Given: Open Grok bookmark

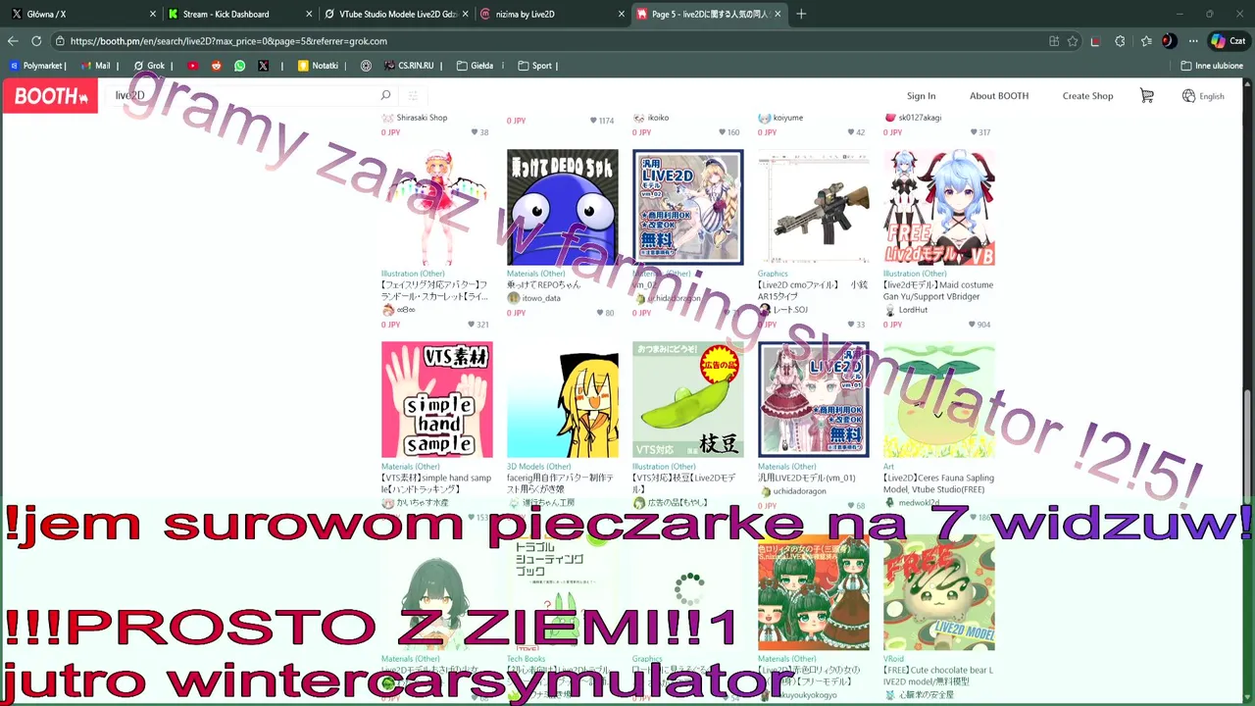Looking at the screenshot, I should (x=149, y=66).
